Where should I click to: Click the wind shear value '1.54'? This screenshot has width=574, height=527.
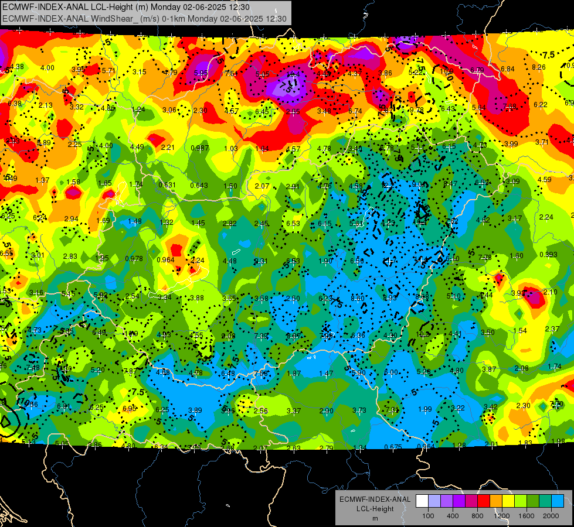click(520, 331)
